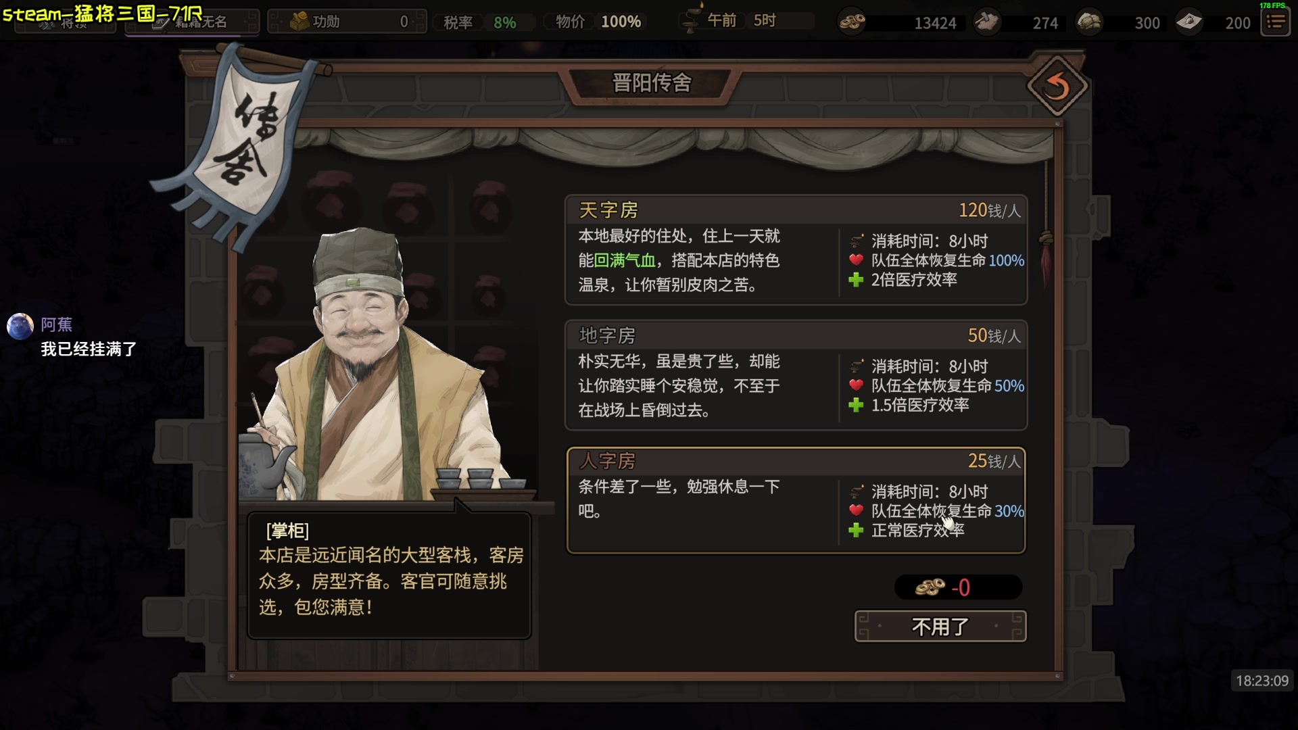The image size is (1298, 730).
Task: Click the 税率 8% indicator
Action: pyautogui.click(x=480, y=22)
